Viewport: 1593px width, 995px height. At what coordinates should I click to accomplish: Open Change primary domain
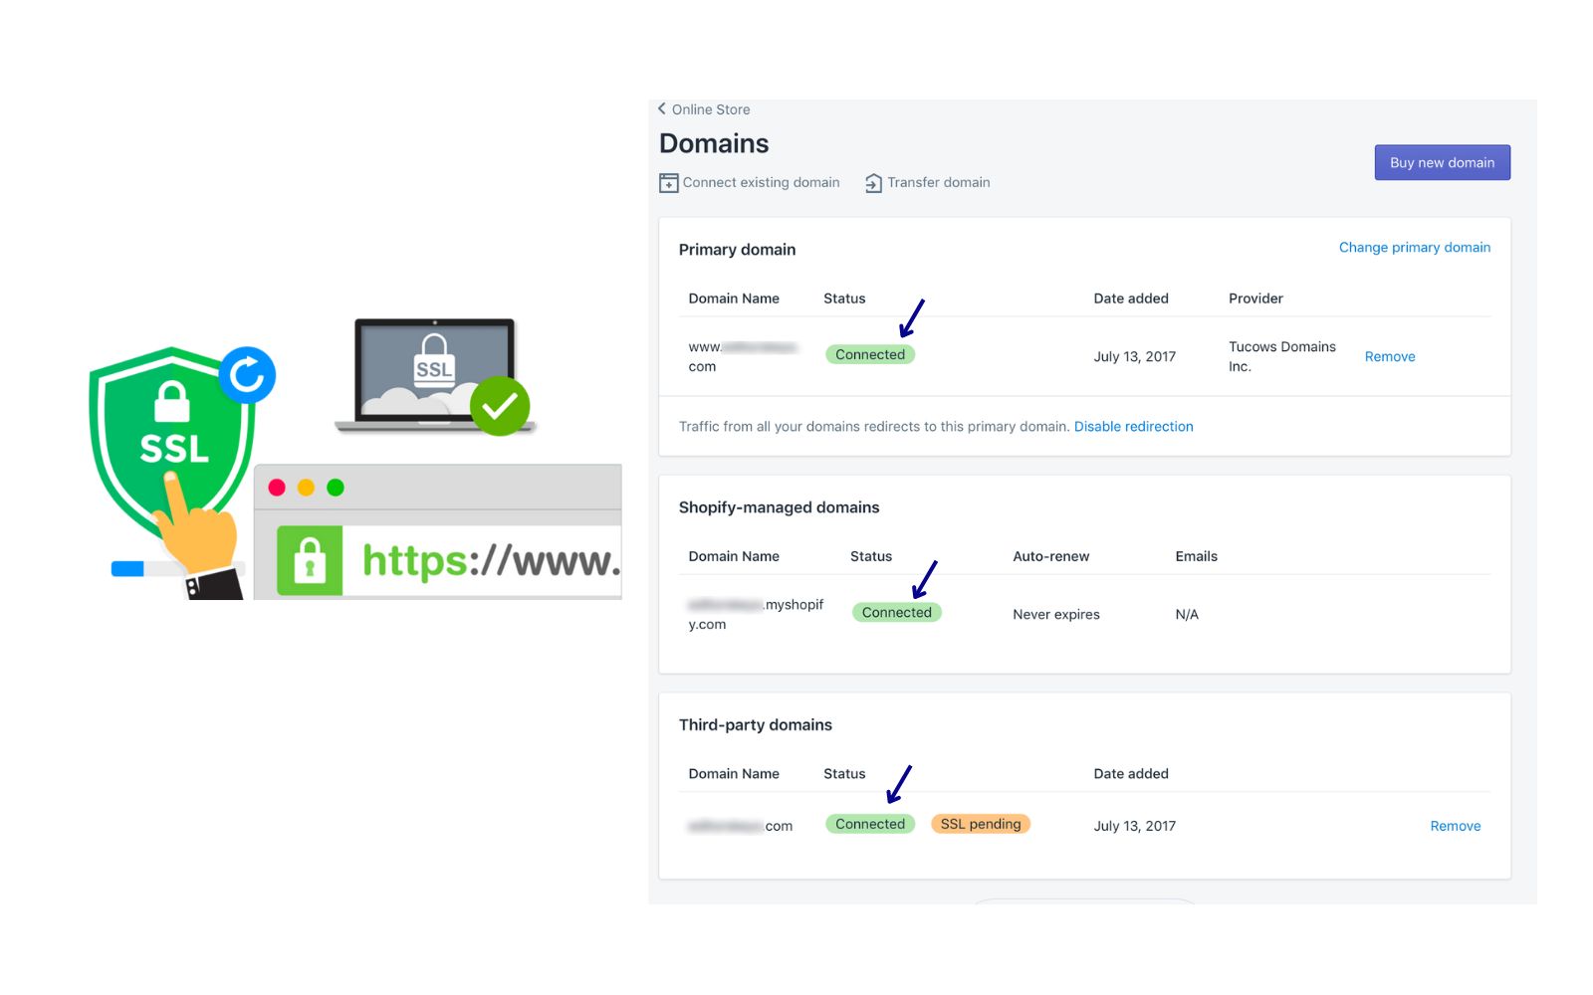[x=1414, y=247]
